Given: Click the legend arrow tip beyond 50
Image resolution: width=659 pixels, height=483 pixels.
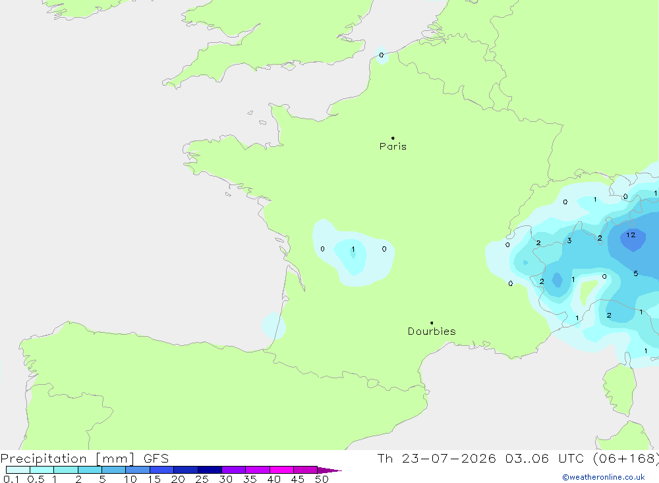Looking at the screenshot, I should pyautogui.click(x=329, y=470).
